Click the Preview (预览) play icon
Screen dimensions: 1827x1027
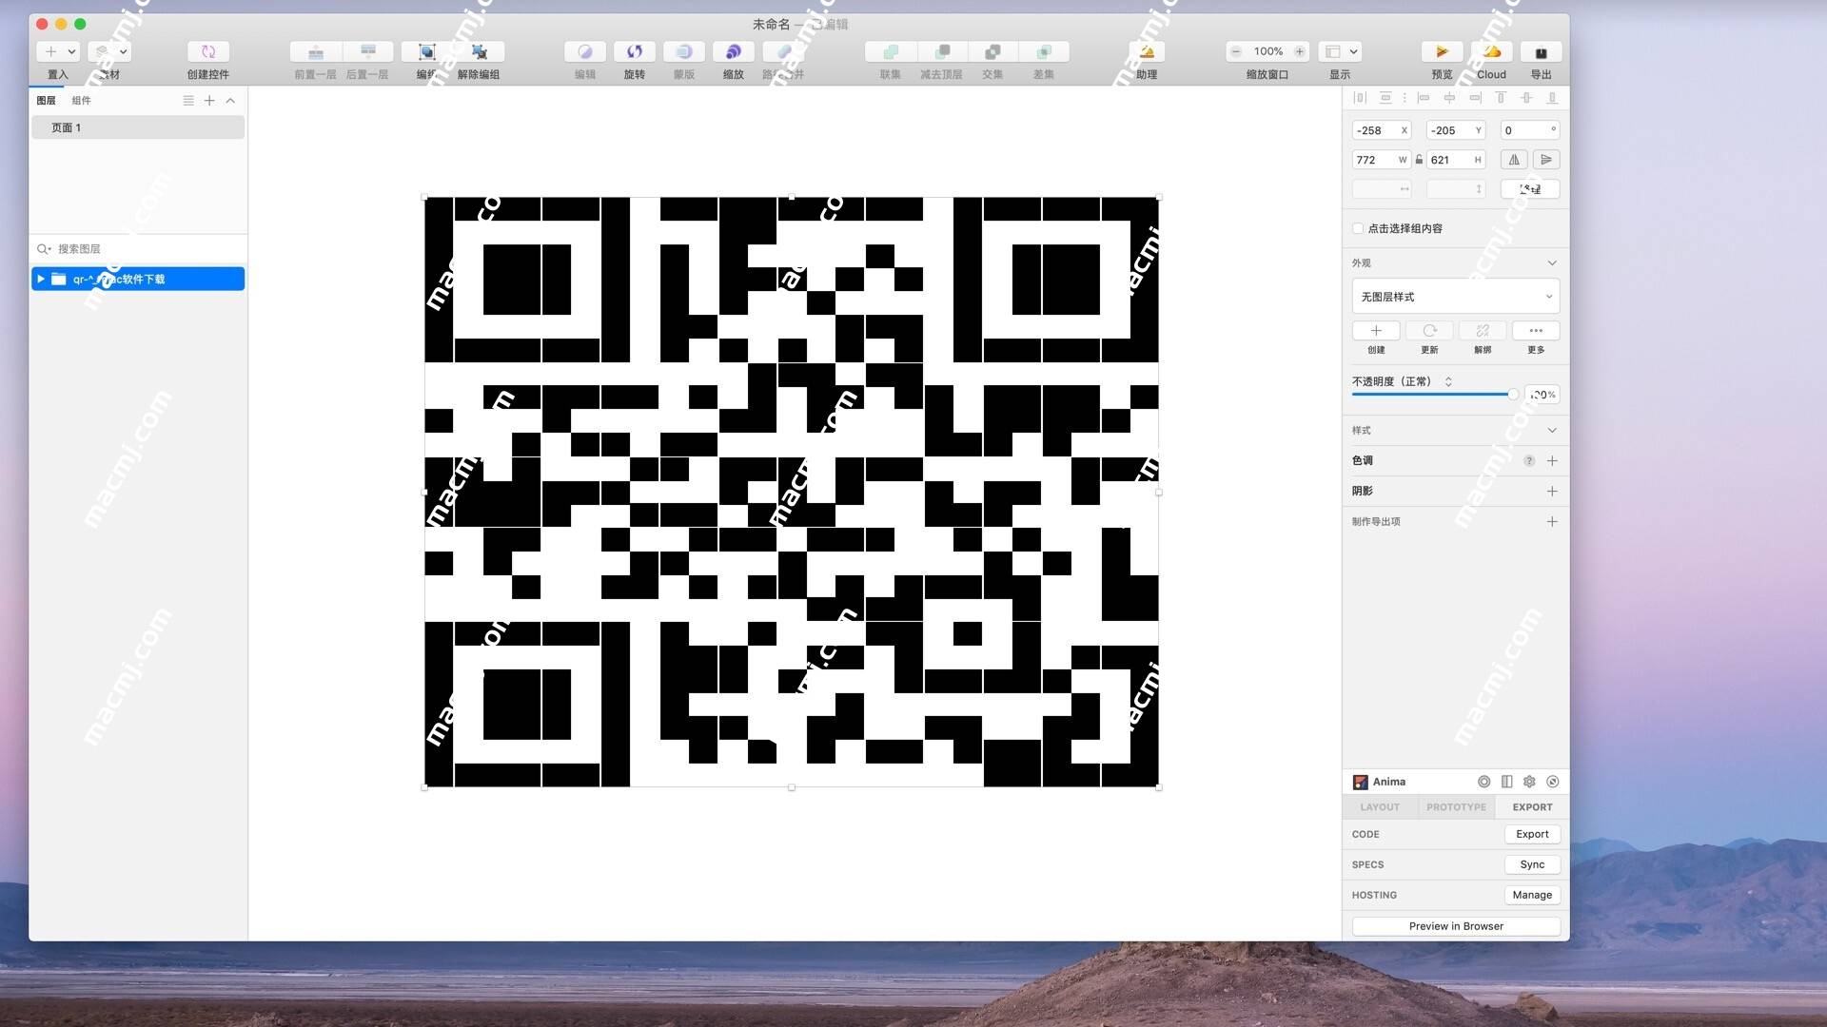(1442, 51)
